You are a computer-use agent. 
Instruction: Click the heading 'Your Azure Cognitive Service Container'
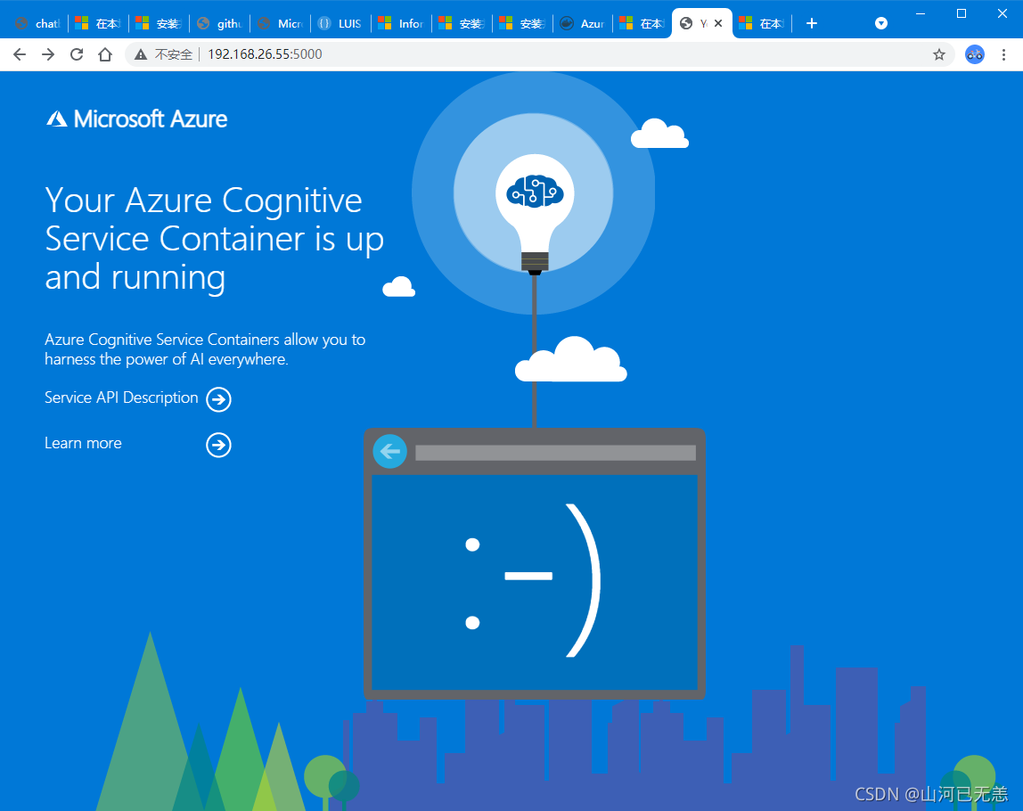pos(214,239)
